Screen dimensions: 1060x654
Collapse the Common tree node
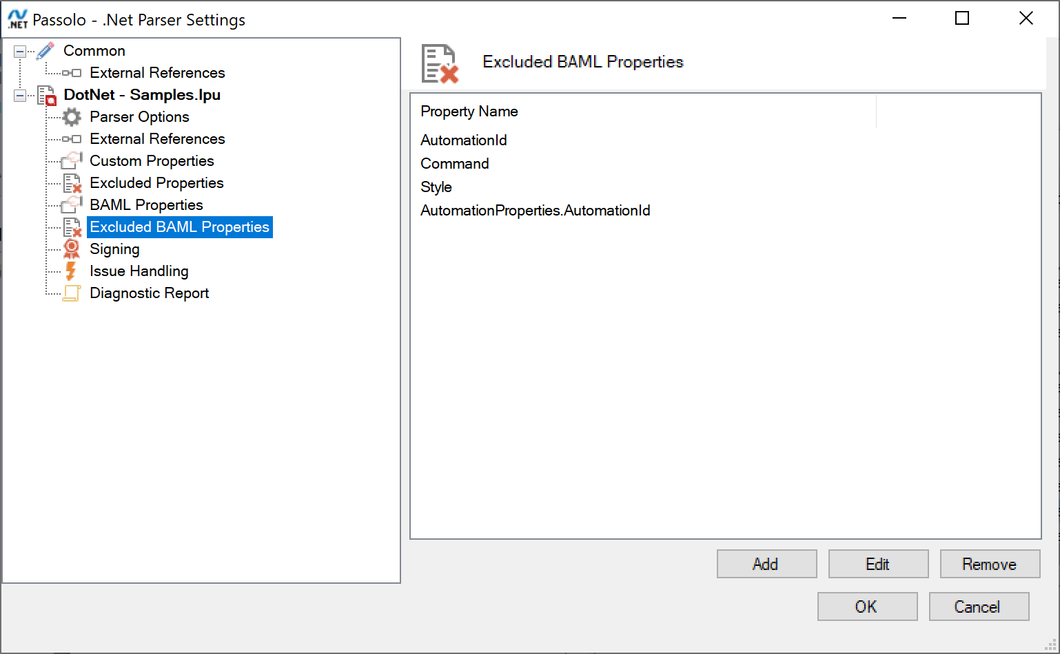(x=20, y=50)
